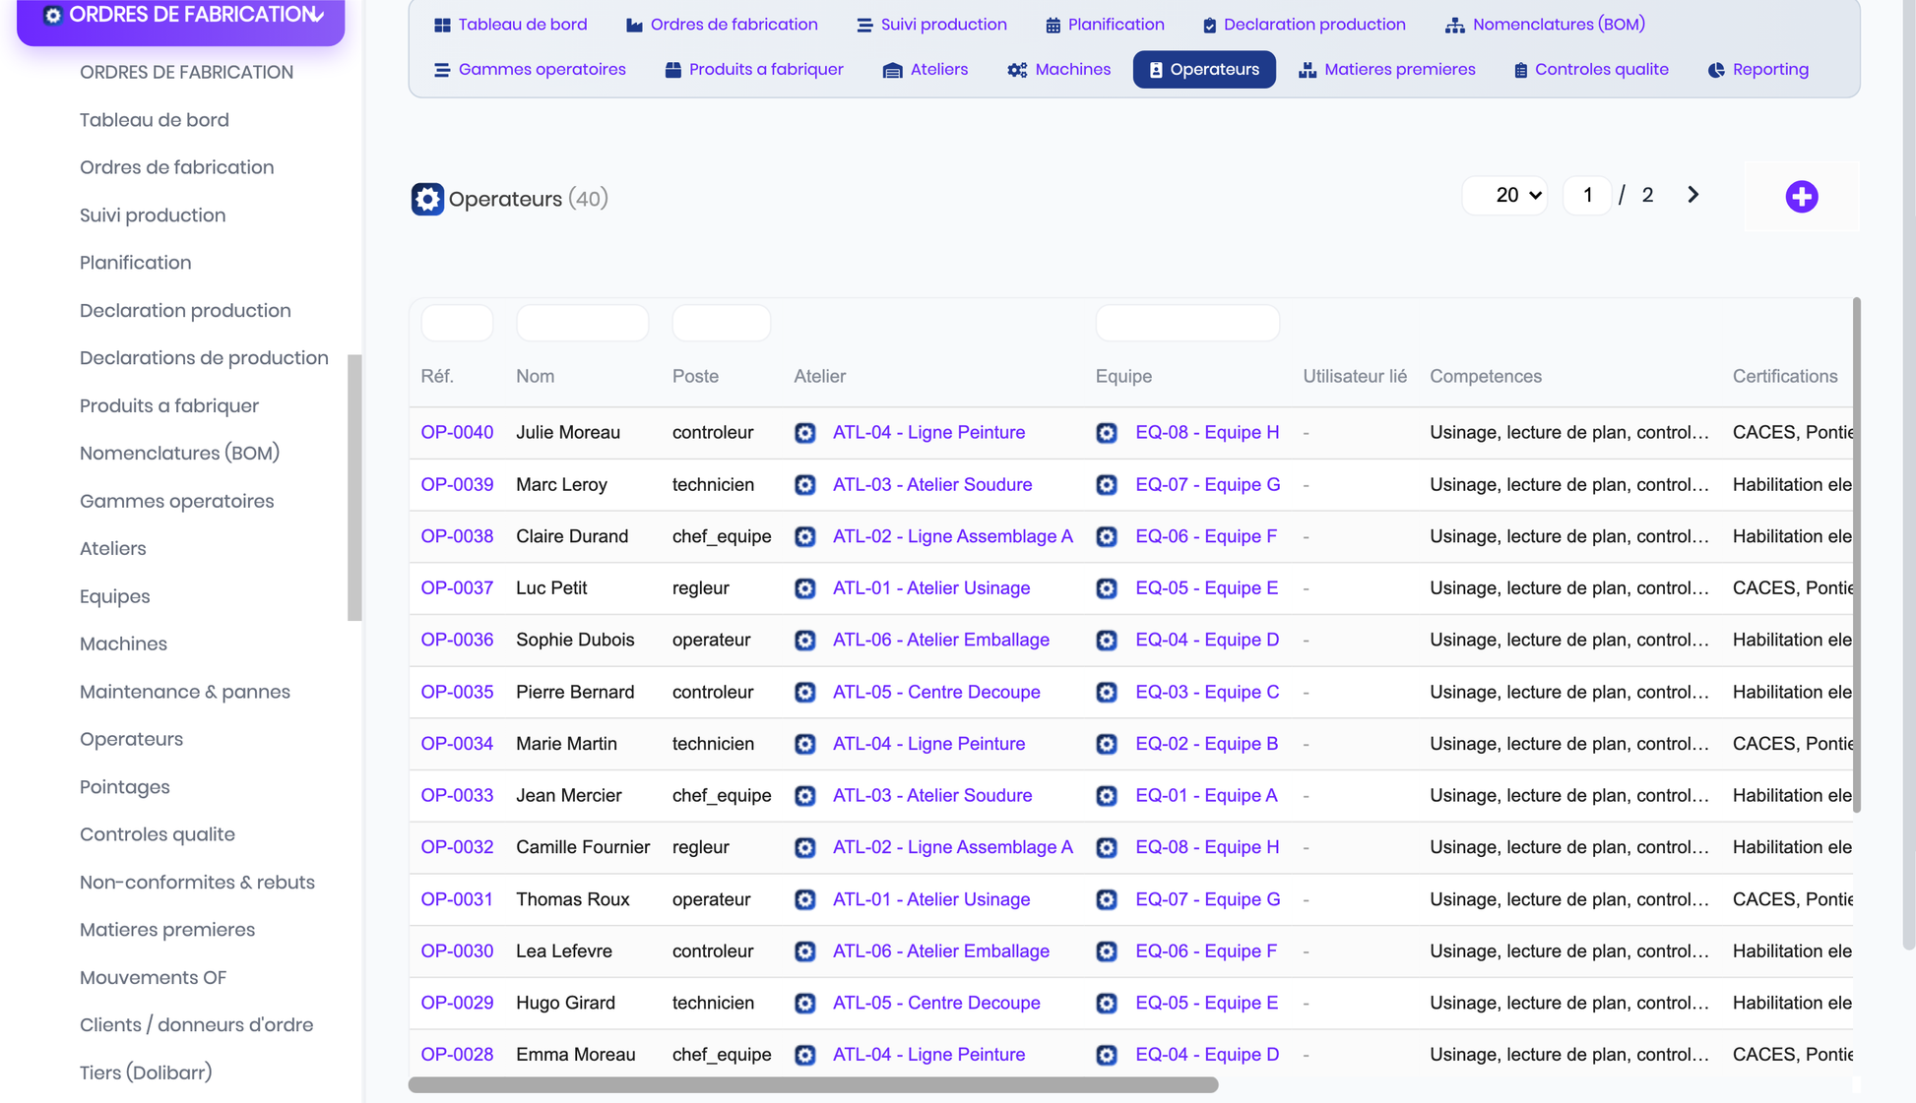The image size is (1916, 1103).
Task: Click the page number input field
Action: 1587,195
